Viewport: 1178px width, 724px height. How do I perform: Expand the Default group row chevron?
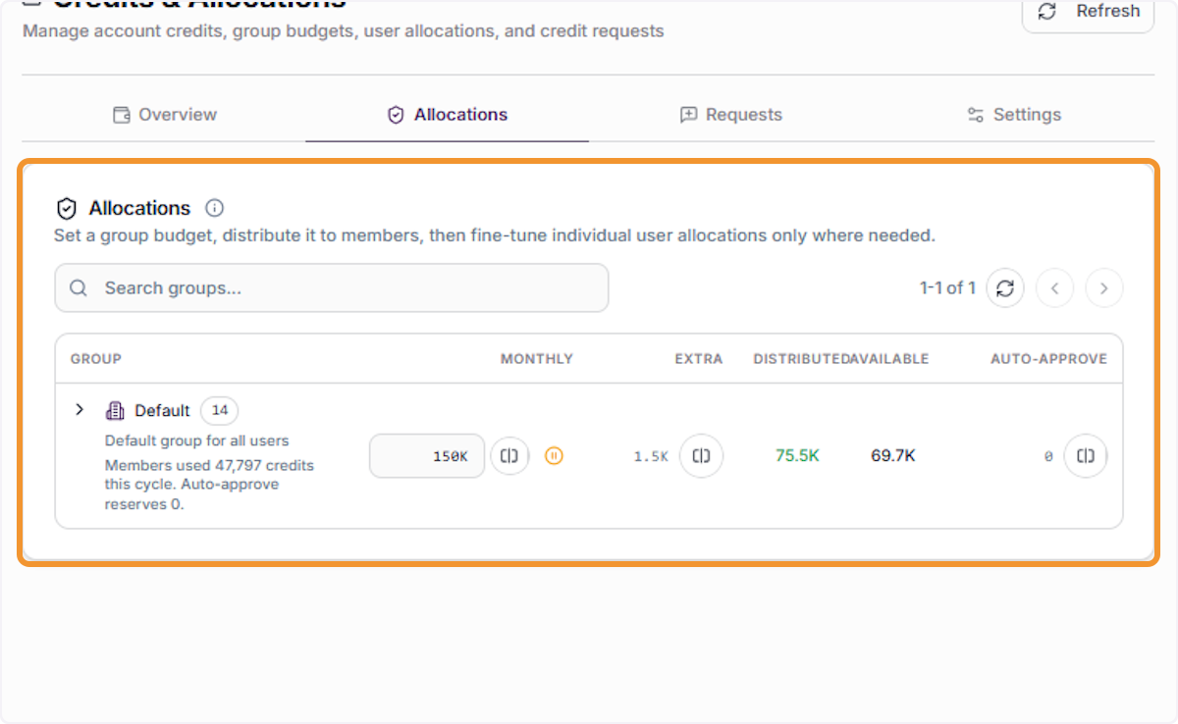80,409
